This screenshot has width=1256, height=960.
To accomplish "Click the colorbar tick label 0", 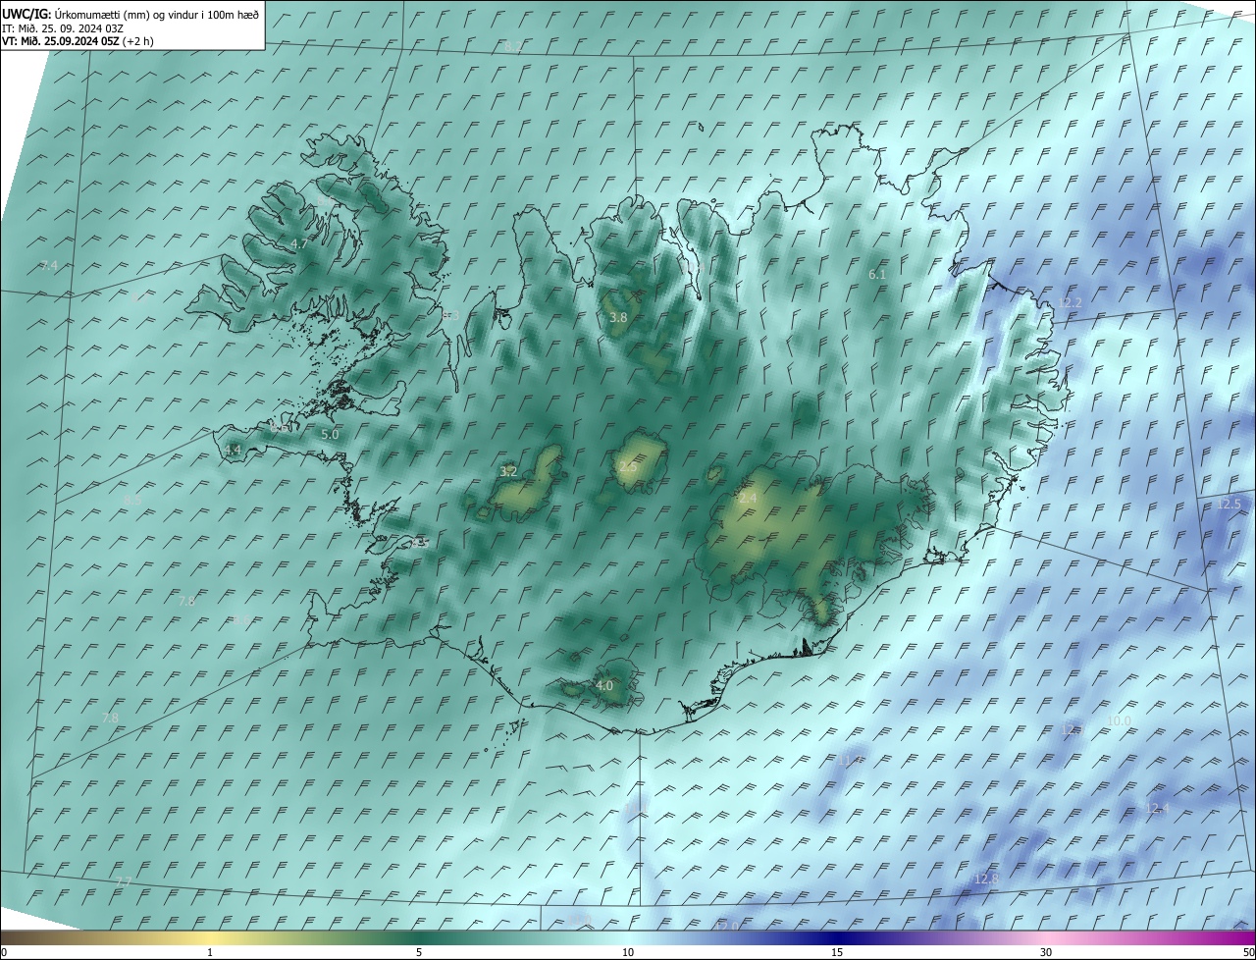I will (4, 952).
